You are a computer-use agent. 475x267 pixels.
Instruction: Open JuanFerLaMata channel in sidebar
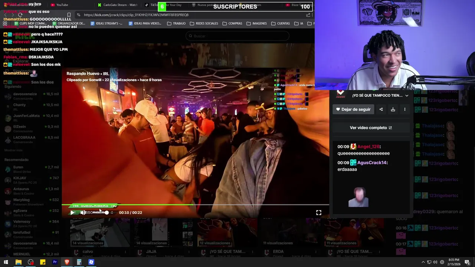[32, 118]
